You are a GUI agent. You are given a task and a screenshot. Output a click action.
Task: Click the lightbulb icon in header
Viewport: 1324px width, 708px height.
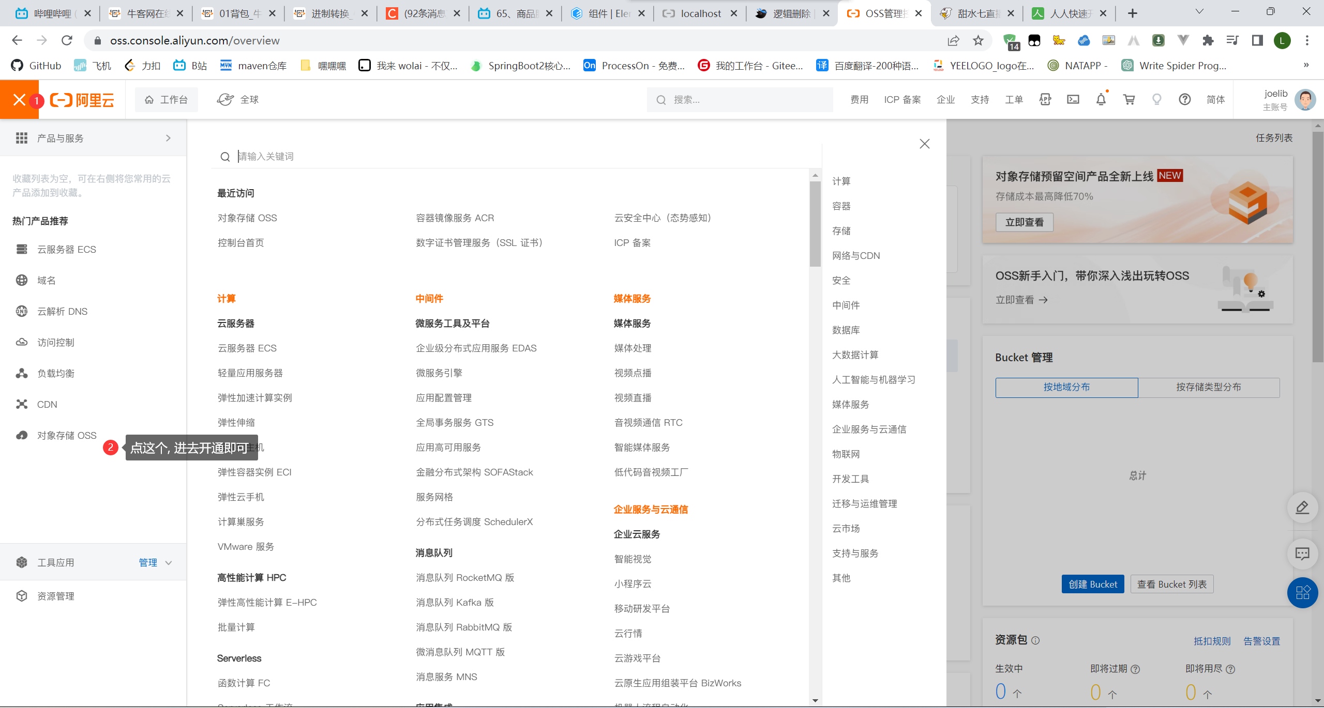tap(1157, 100)
